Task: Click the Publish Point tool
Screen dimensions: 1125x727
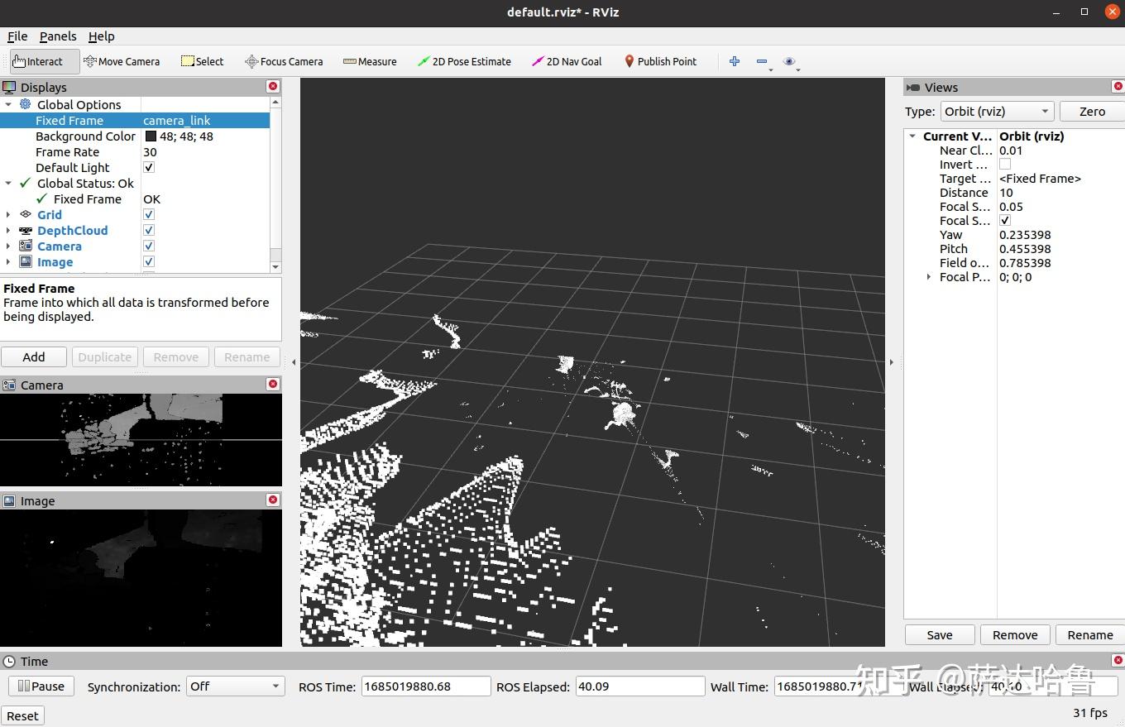Action: [660, 61]
